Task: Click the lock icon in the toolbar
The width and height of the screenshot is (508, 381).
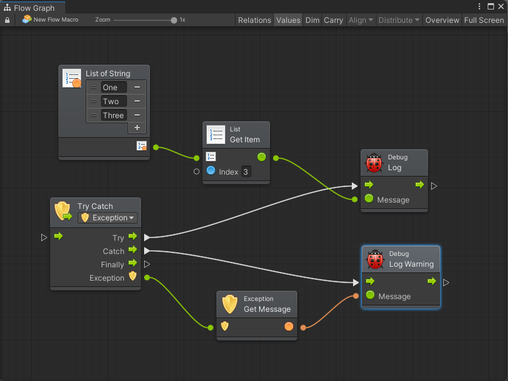Action: (8, 20)
